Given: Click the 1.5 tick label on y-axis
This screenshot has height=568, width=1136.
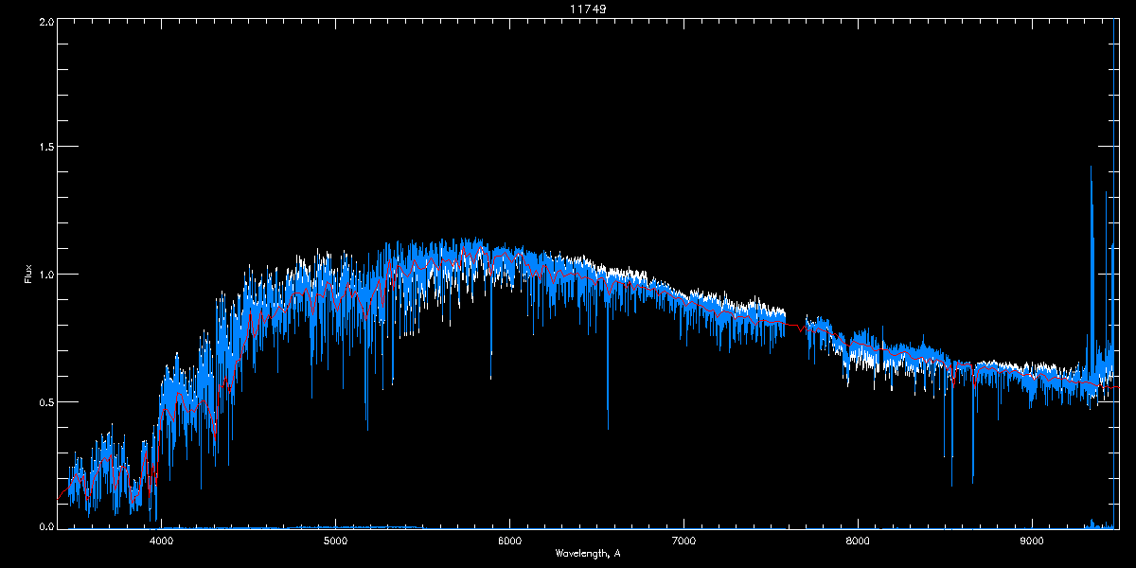Looking at the screenshot, I should pos(44,148).
